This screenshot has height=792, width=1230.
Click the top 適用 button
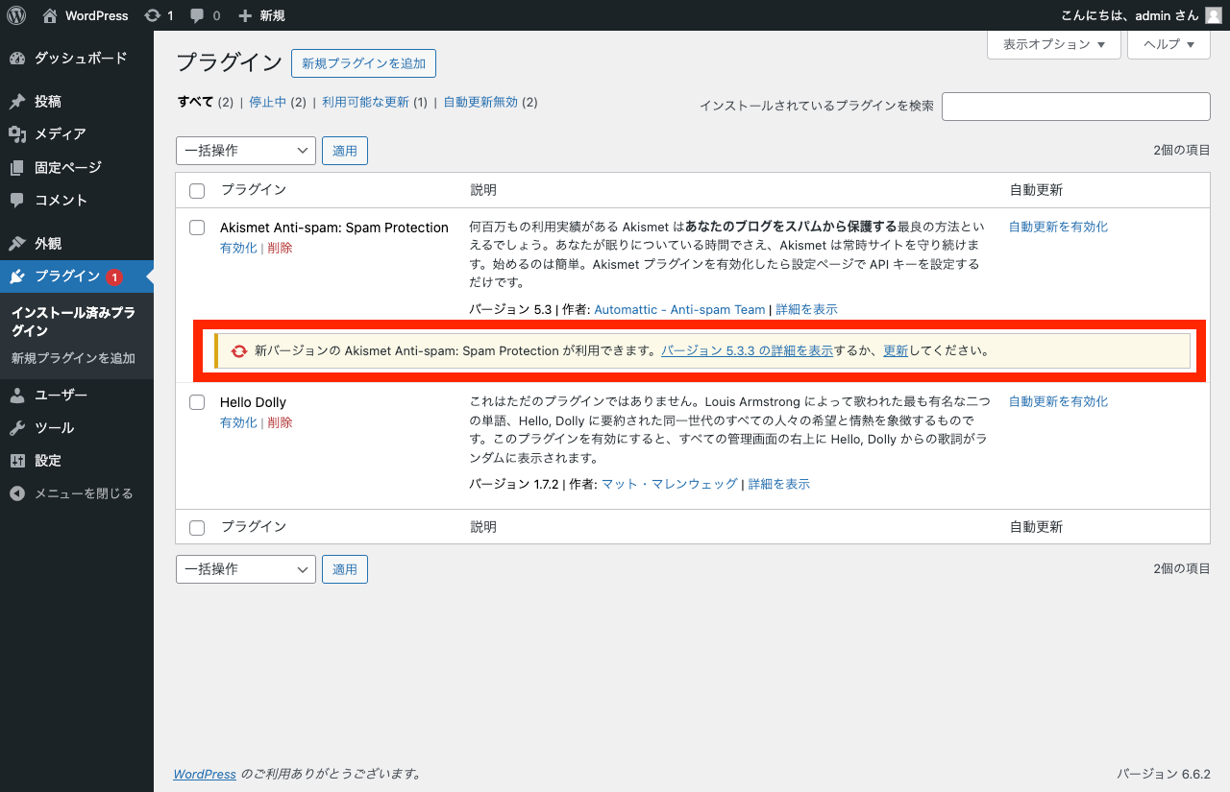(x=345, y=151)
